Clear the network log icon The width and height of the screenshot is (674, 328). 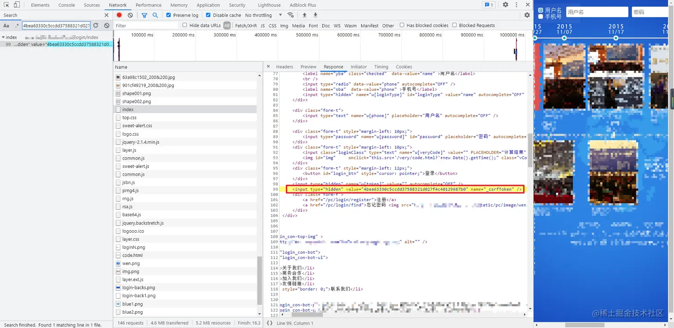click(130, 15)
